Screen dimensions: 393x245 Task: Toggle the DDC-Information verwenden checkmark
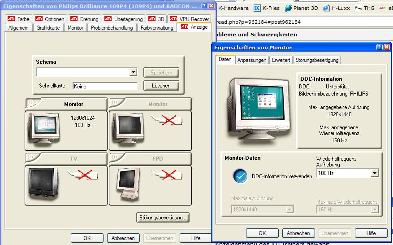240,176
